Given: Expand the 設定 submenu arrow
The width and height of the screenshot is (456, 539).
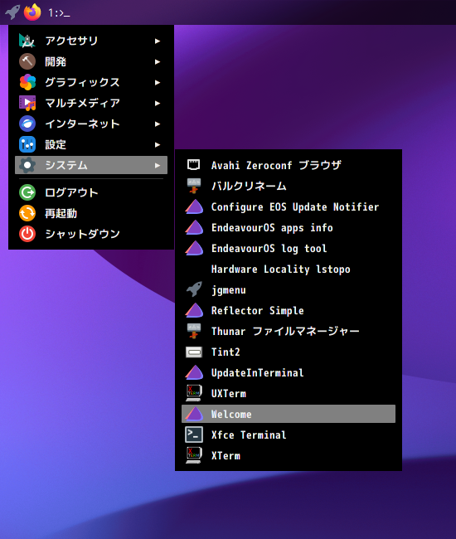Looking at the screenshot, I should 158,144.
